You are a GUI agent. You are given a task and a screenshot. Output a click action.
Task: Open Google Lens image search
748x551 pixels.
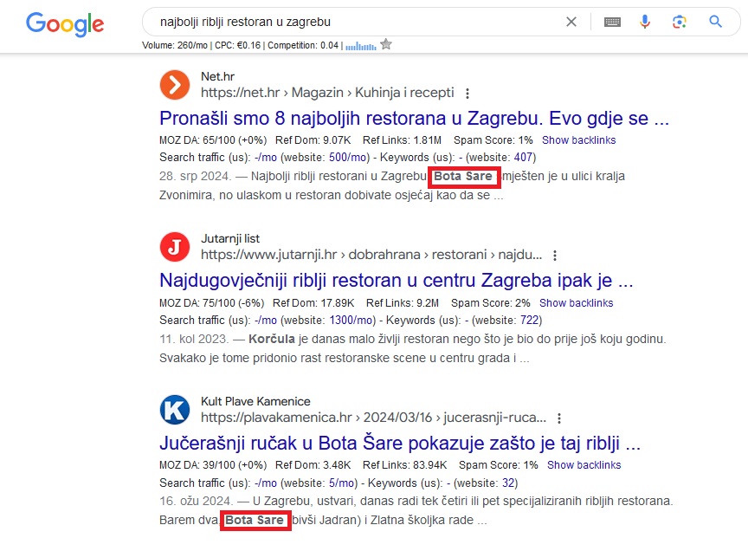(x=680, y=22)
